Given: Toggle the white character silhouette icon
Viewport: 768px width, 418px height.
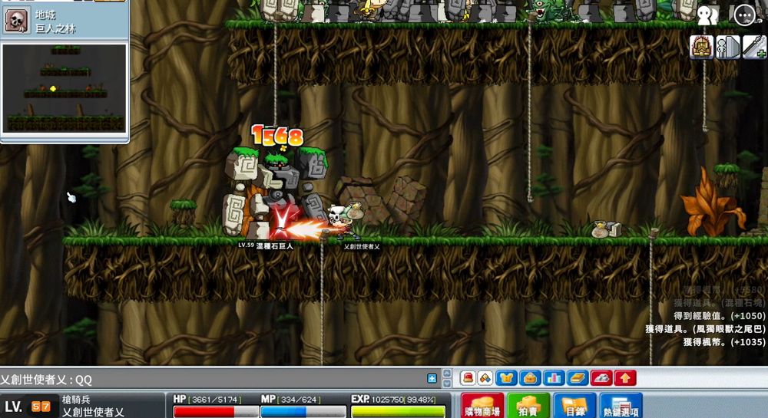Looking at the screenshot, I should pyautogui.click(x=707, y=15).
